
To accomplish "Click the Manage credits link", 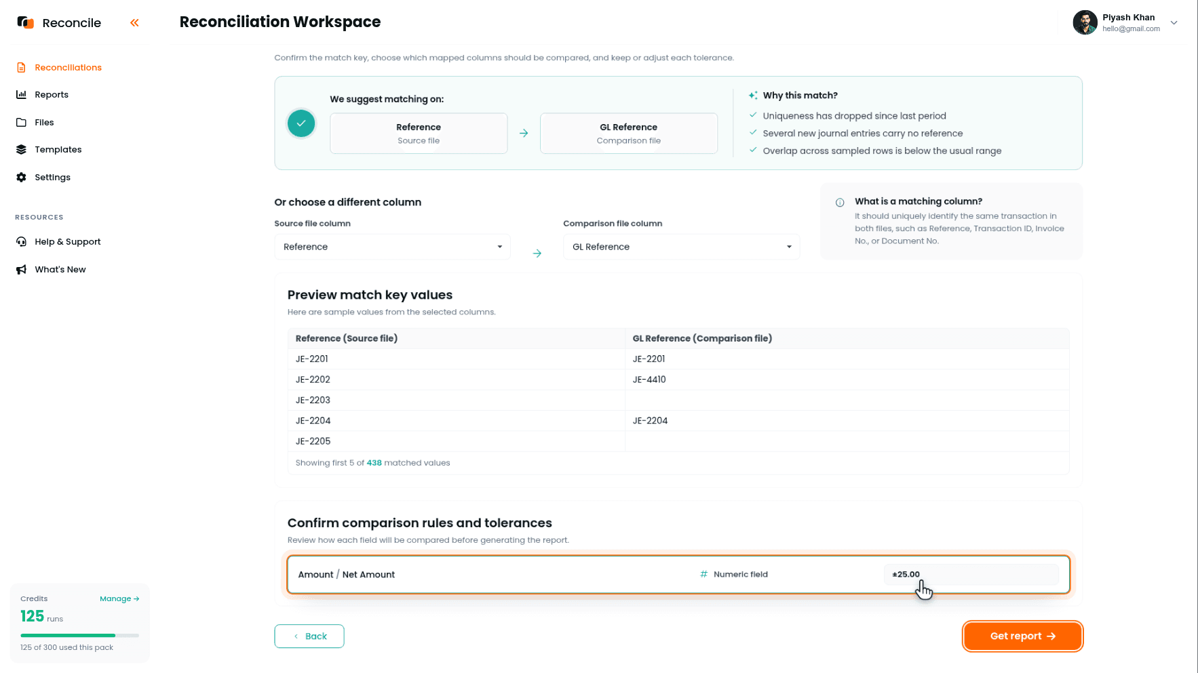I will 119,599.
